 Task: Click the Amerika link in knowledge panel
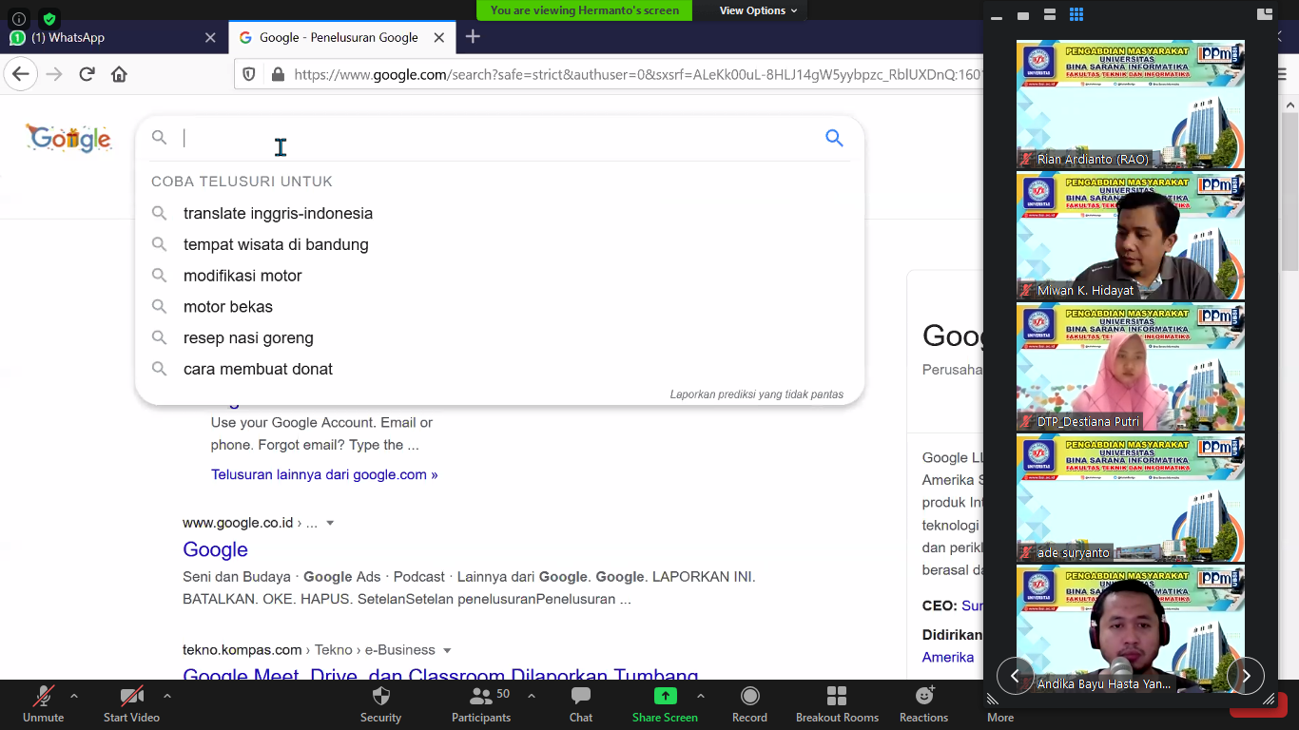tap(948, 657)
